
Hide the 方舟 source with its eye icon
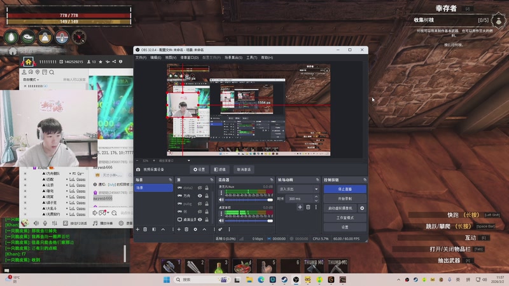200,196
